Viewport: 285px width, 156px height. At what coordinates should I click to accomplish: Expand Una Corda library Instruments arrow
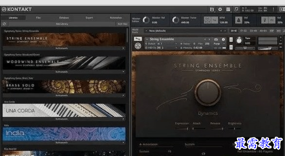(x=123, y=119)
